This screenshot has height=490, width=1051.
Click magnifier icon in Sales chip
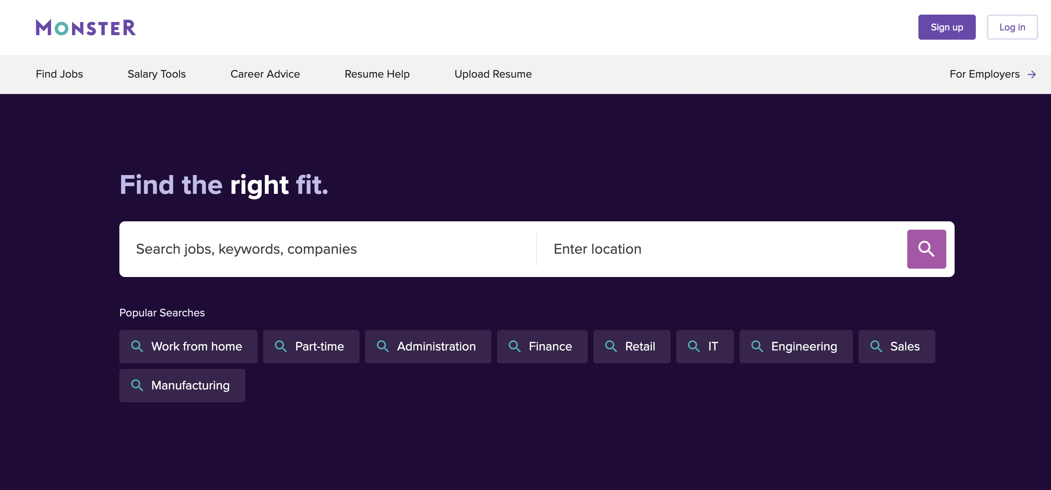tap(876, 346)
